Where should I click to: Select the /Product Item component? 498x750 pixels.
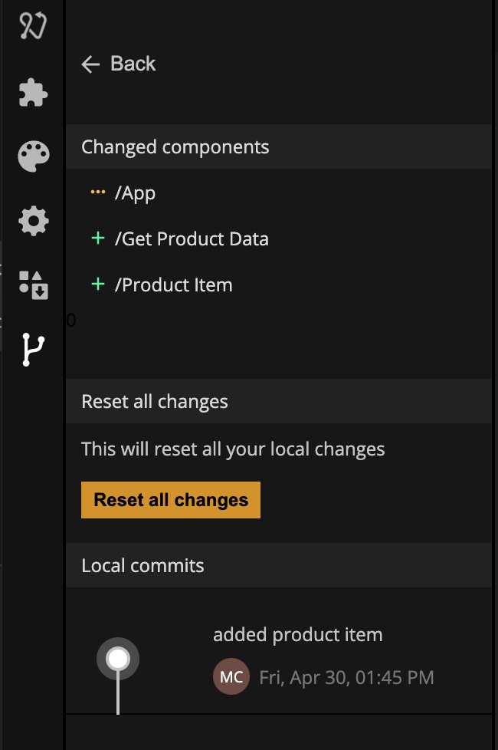(x=279, y=285)
